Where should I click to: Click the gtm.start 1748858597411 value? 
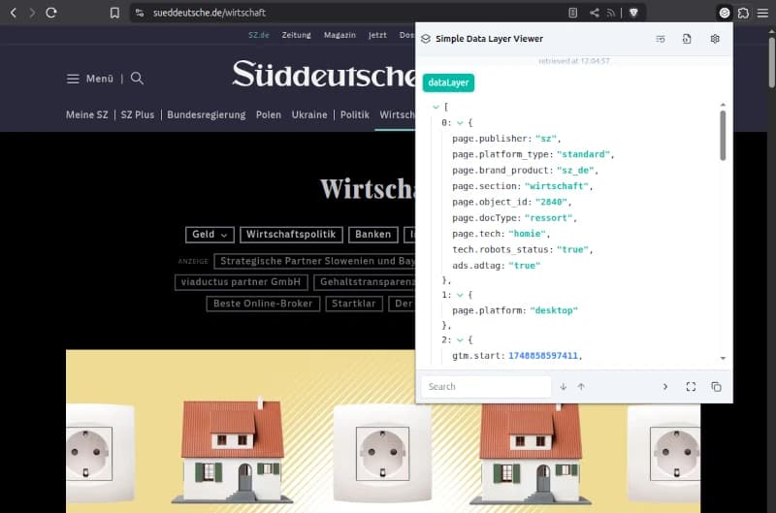(x=543, y=356)
